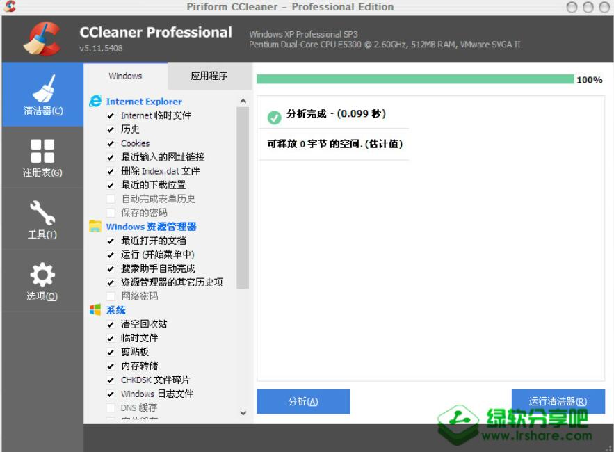This screenshot has width=614, height=452.
Task: Click the 100% green progress bar
Action: tap(415, 79)
